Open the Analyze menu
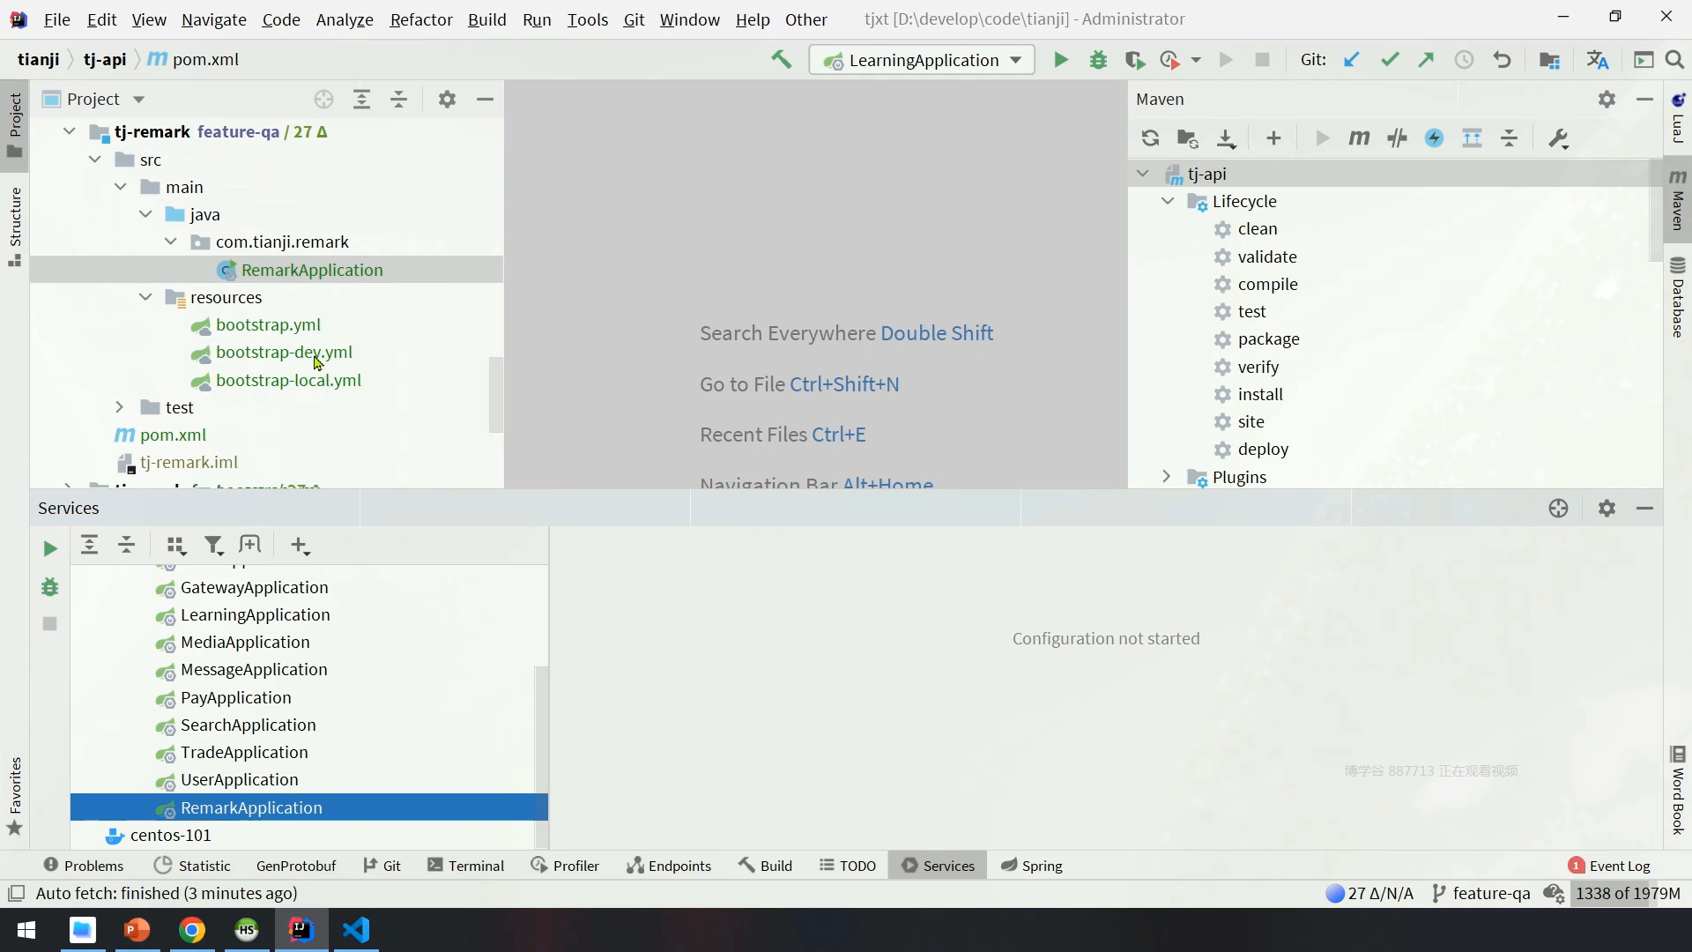 point(345,19)
